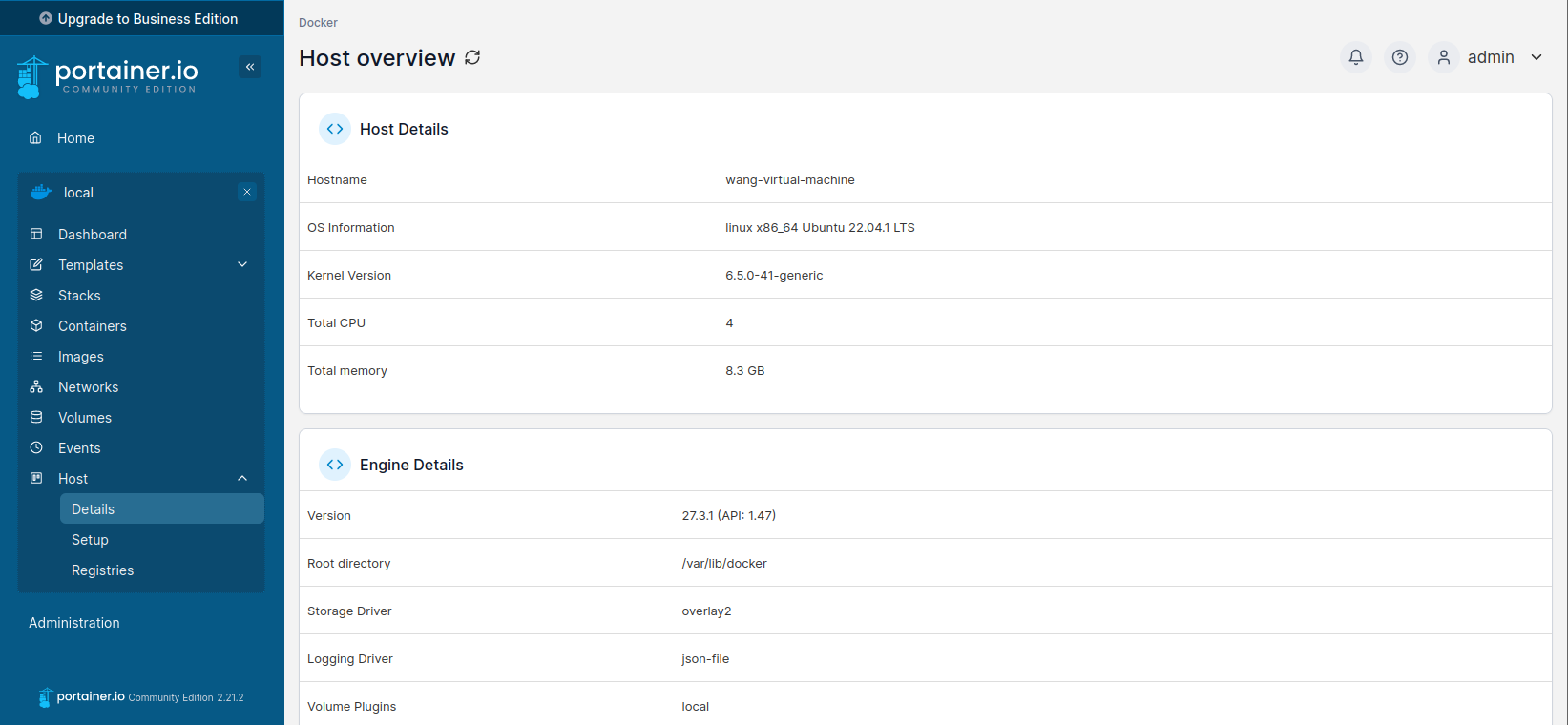Click Community Edition 2.21.2 version text
Screen dimensions: 1568x725
(x=186, y=697)
